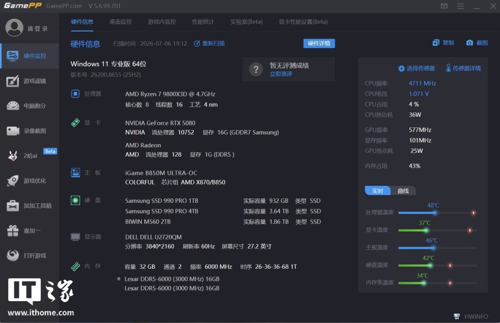Click the 硬盘温度 slider handle
The image size is (500, 323).
click(430, 265)
